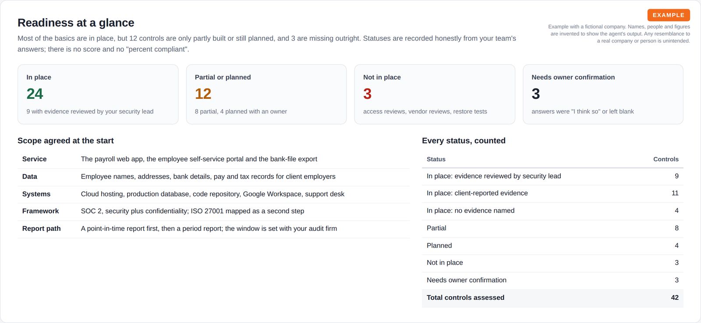The width and height of the screenshot is (701, 323).
Task: Click the Status column header
Action: click(436, 159)
